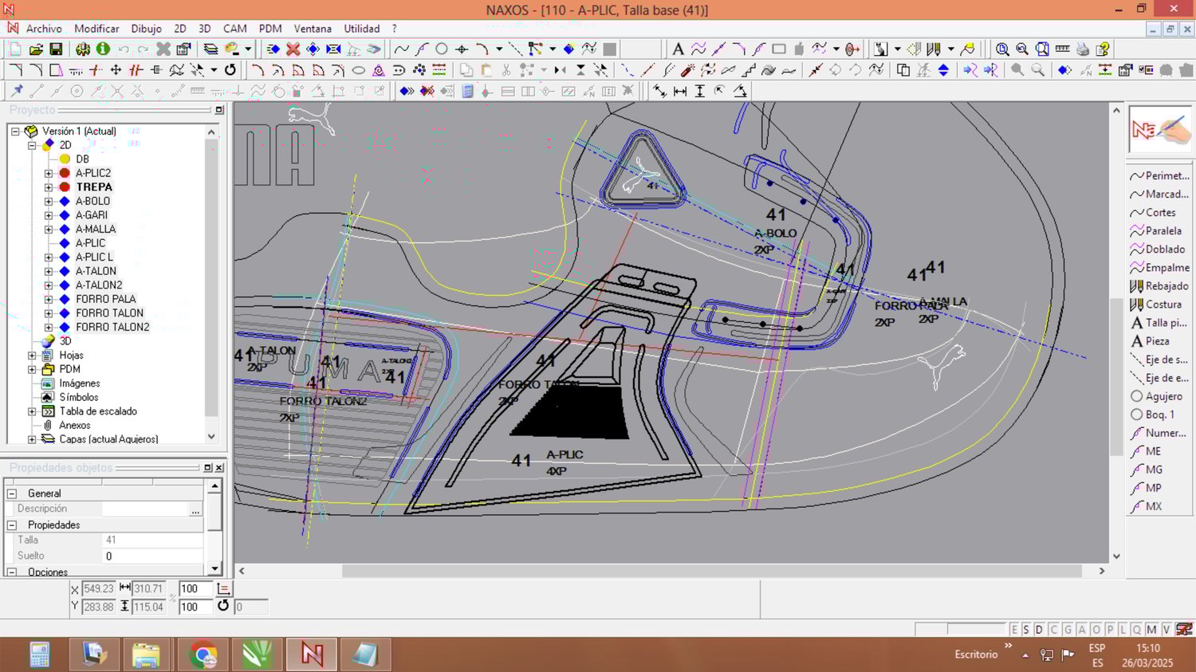Toggle the M status indicator in status bar

[1151, 630]
